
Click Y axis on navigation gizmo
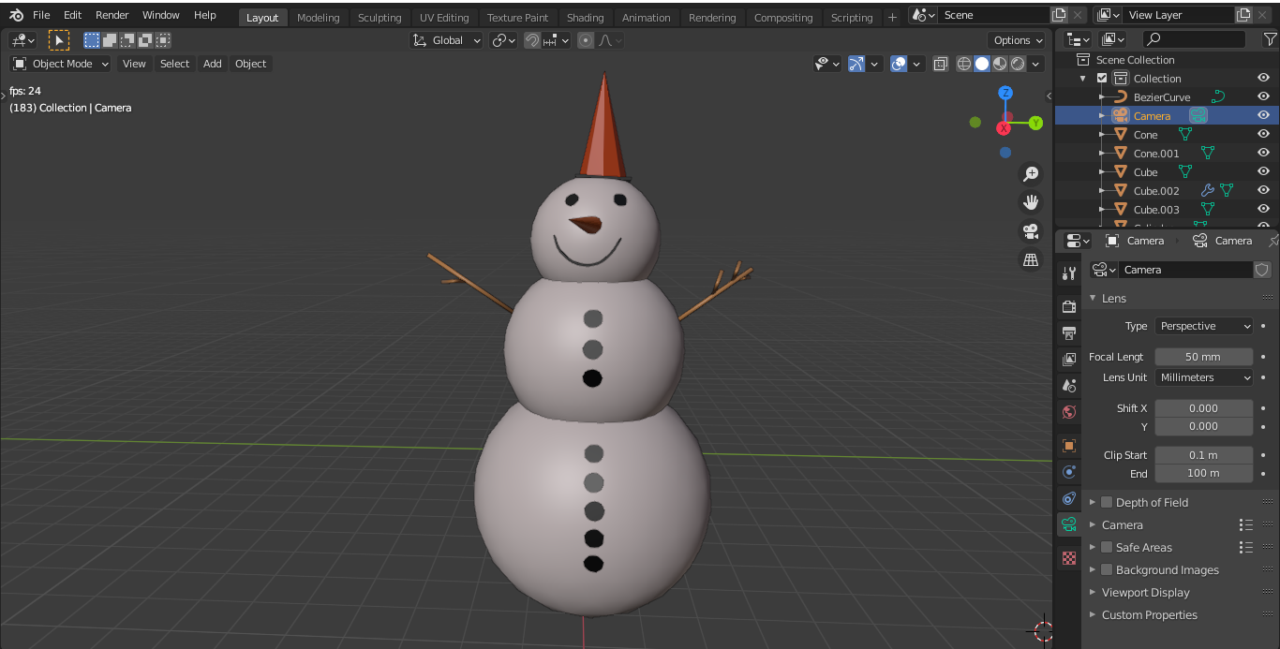(x=1035, y=123)
